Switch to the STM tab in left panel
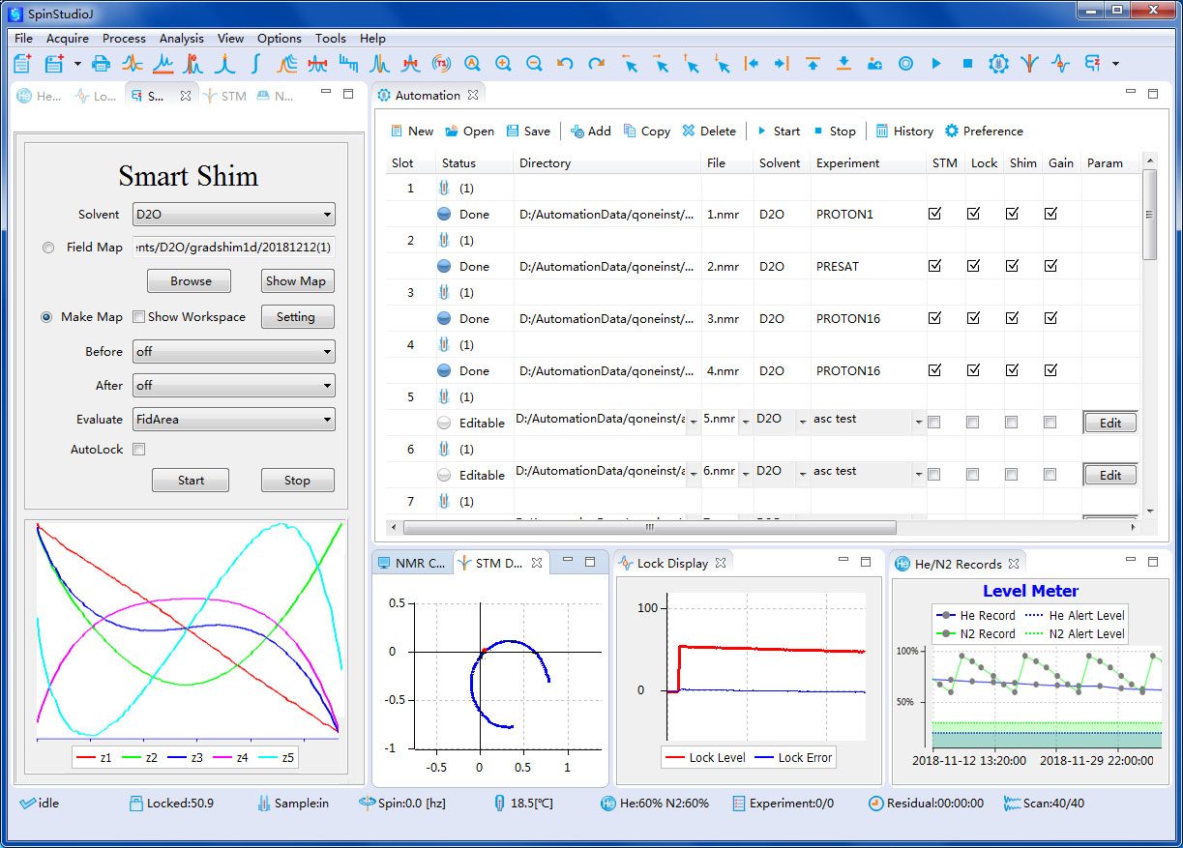This screenshot has width=1183, height=848. (x=224, y=97)
